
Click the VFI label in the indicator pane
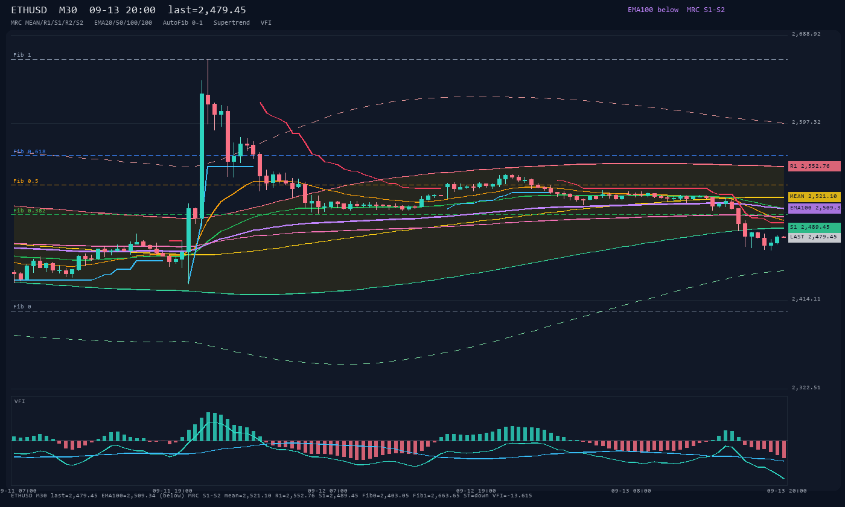pos(20,401)
